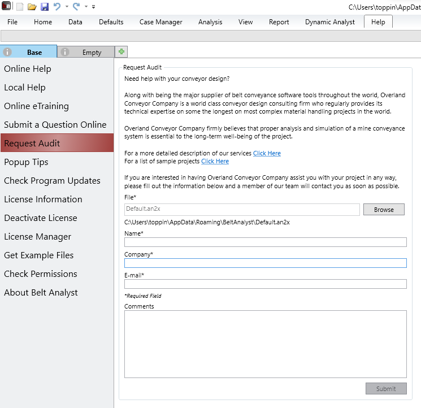
Task: Open License Information
Action: click(x=57, y=199)
